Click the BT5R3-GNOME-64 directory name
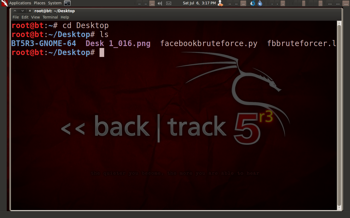 (x=44, y=43)
